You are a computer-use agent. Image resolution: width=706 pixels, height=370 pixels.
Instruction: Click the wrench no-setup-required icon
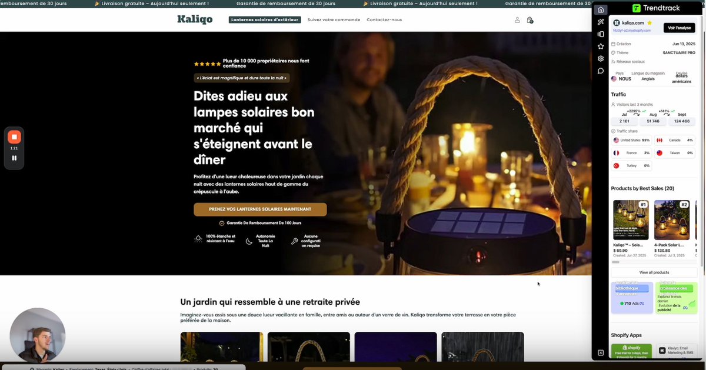click(294, 241)
